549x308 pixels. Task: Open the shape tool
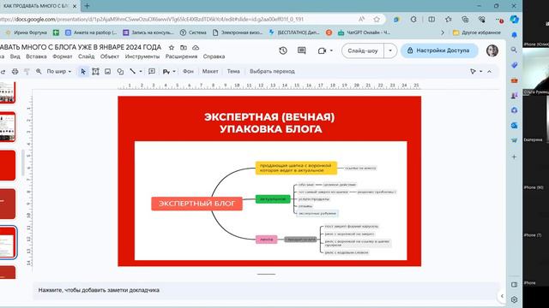coord(120,72)
